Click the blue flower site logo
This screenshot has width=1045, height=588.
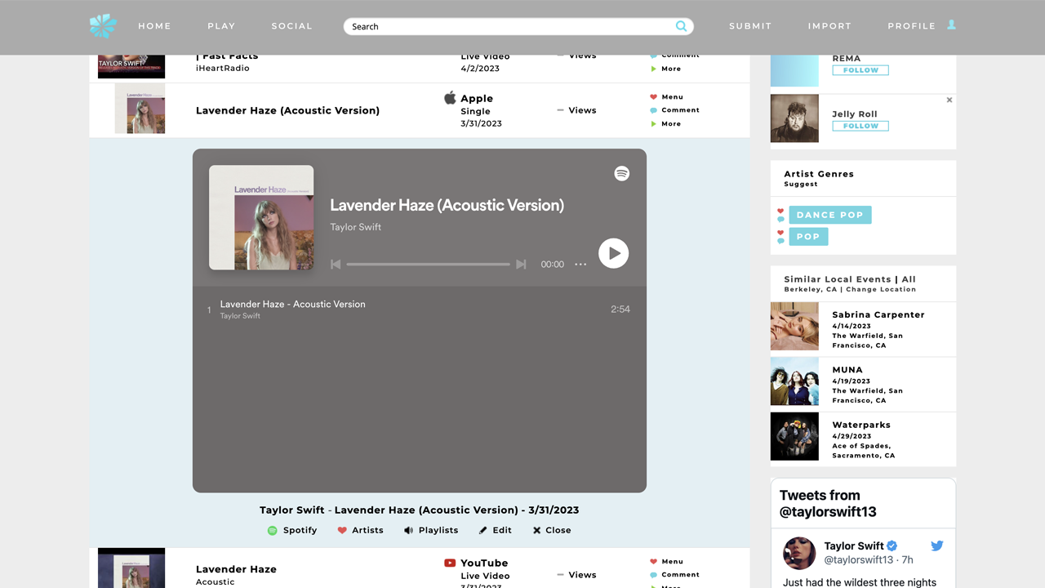(x=103, y=26)
